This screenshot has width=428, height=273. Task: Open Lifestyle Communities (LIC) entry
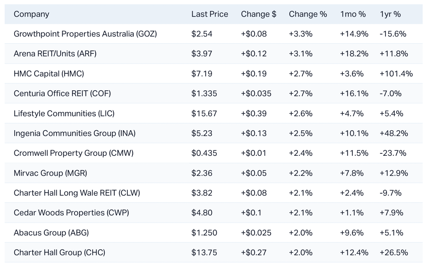tap(64, 114)
